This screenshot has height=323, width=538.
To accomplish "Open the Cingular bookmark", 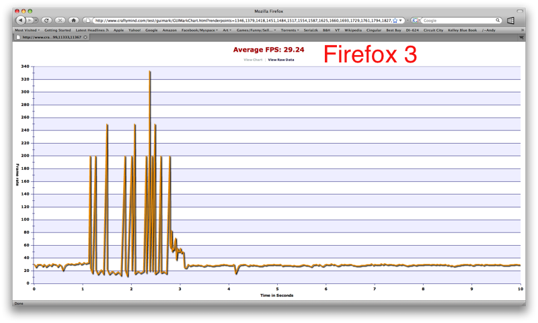I will [x=374, y=30].
